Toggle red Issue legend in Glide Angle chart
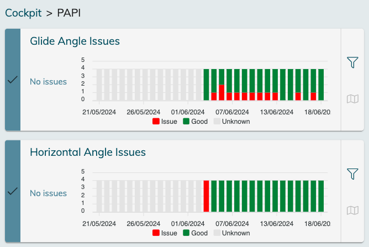The height and width of the screenshot is (247, 369). coord(165,122)
